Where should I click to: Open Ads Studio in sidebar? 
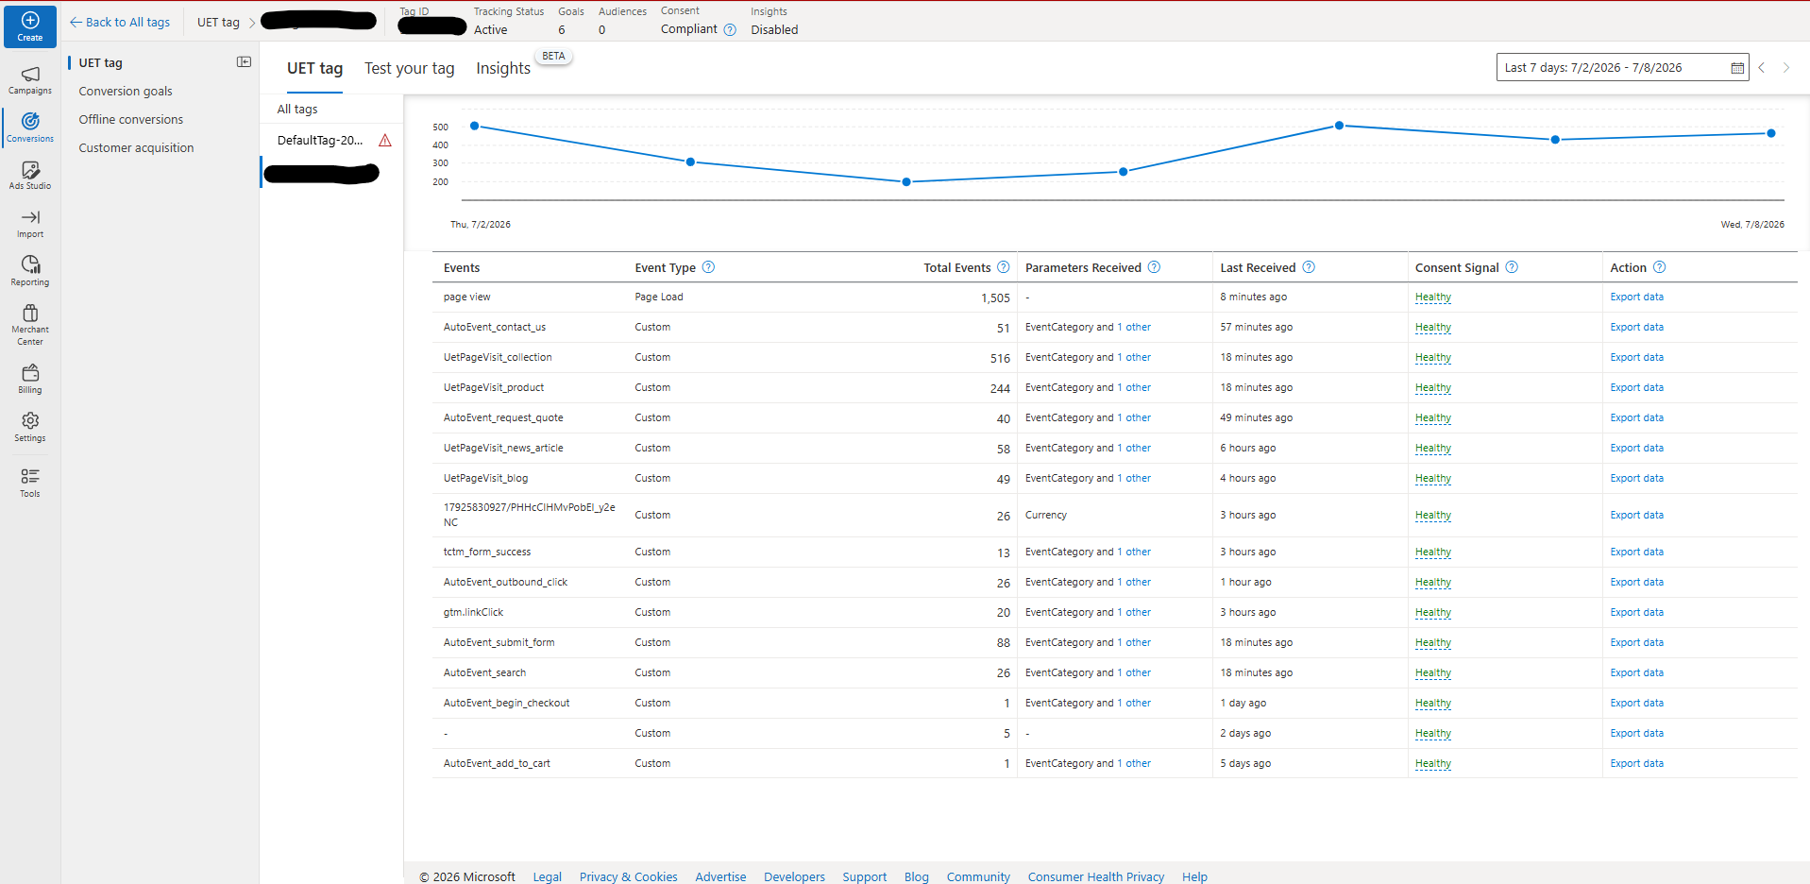pos(30,176)
